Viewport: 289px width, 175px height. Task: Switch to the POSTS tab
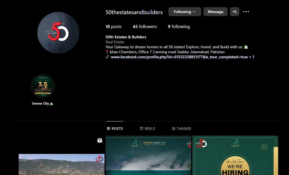[115, 129]
